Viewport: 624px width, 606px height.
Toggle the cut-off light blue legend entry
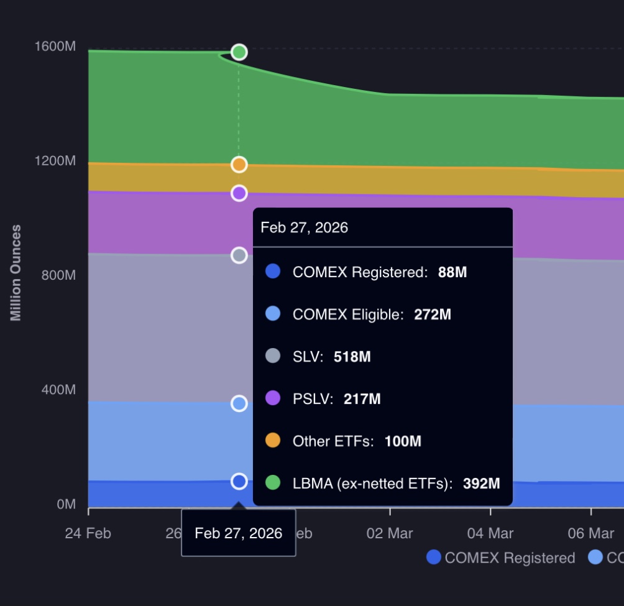[605, 558]
